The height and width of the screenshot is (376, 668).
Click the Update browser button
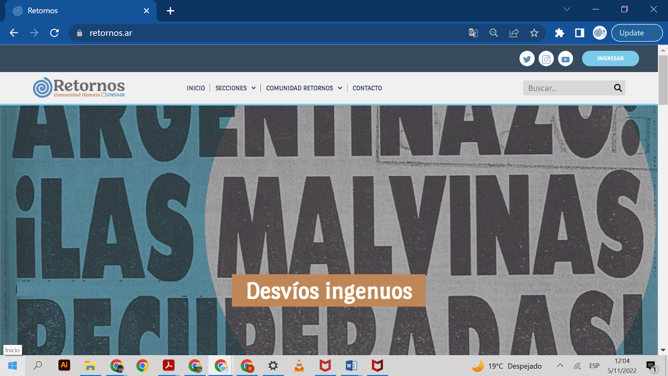coord(632,33)
